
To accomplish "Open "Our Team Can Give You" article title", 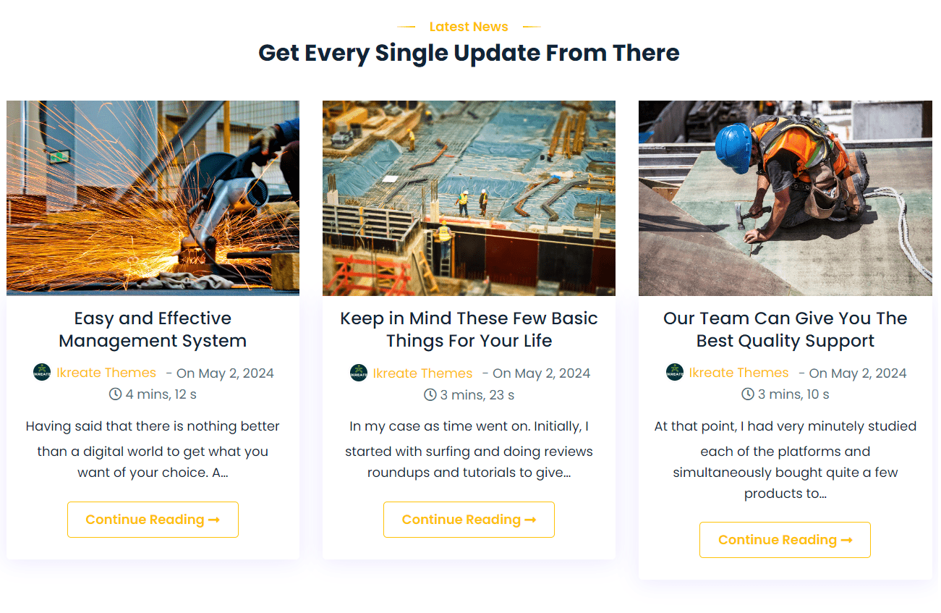I will (x=785, y=329).
